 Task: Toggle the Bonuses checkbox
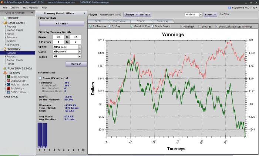tap(199, 26)
